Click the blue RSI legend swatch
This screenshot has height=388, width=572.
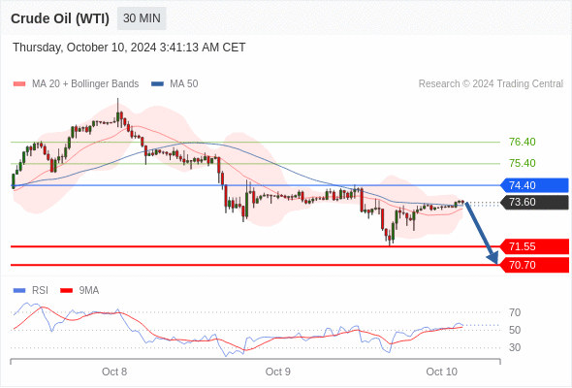coord(19,291)
